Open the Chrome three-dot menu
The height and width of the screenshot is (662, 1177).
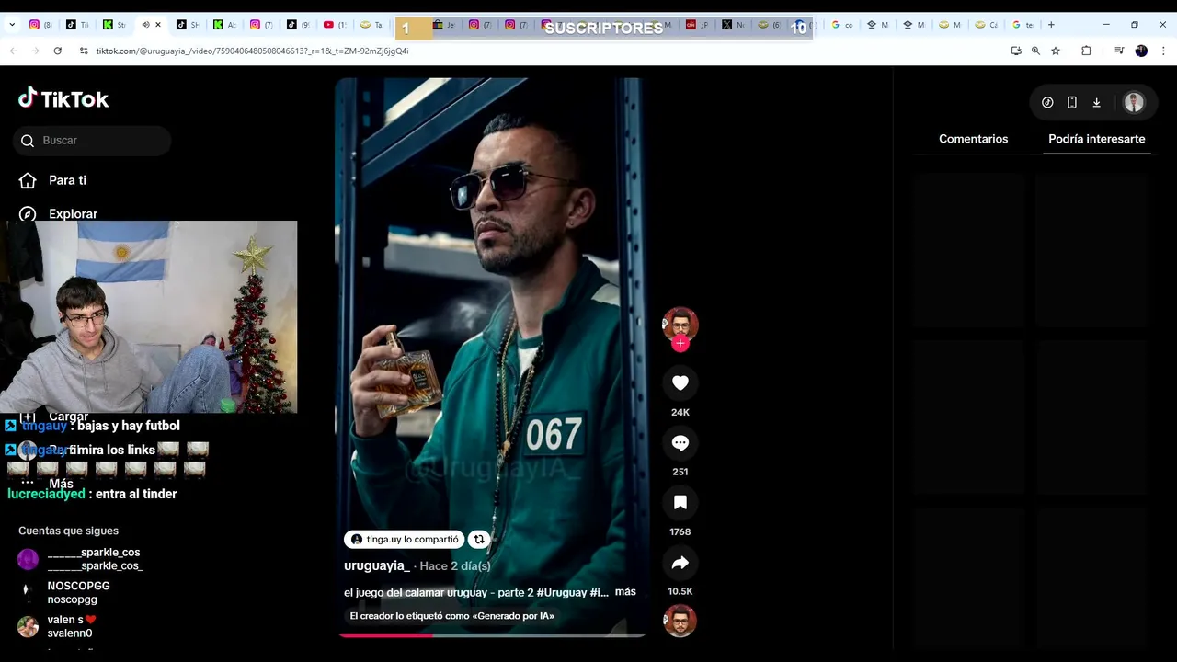tap(1163, 51)
